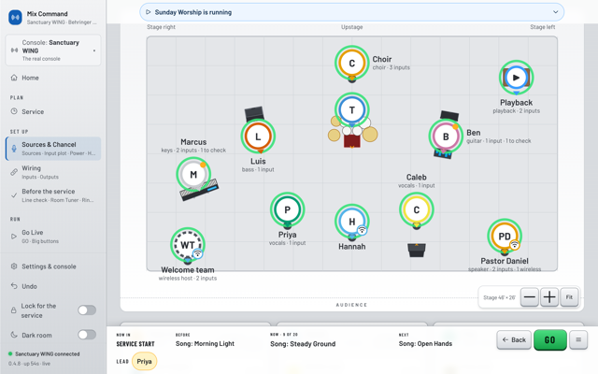Click the Song: Morning Light cue

point(205,343)
